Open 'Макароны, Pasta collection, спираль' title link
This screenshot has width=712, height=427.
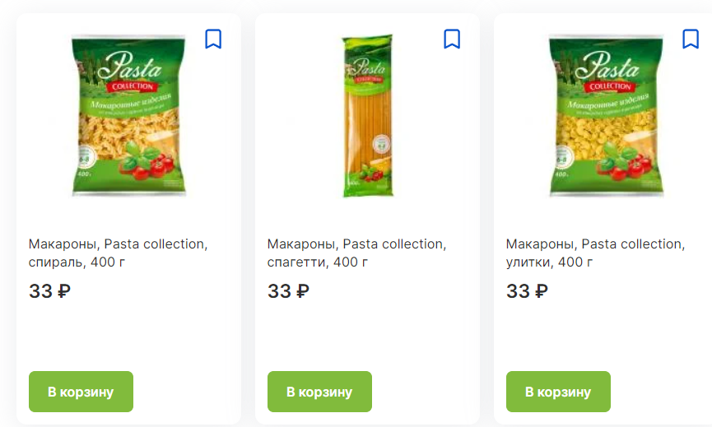tap(118, 253)
